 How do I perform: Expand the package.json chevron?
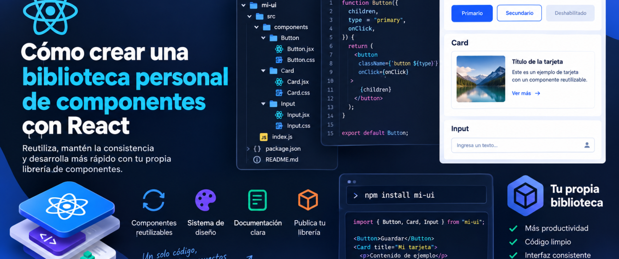[248, 149]
